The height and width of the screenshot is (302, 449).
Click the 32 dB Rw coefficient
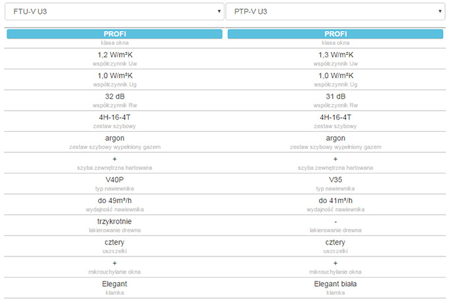(115, 96)
